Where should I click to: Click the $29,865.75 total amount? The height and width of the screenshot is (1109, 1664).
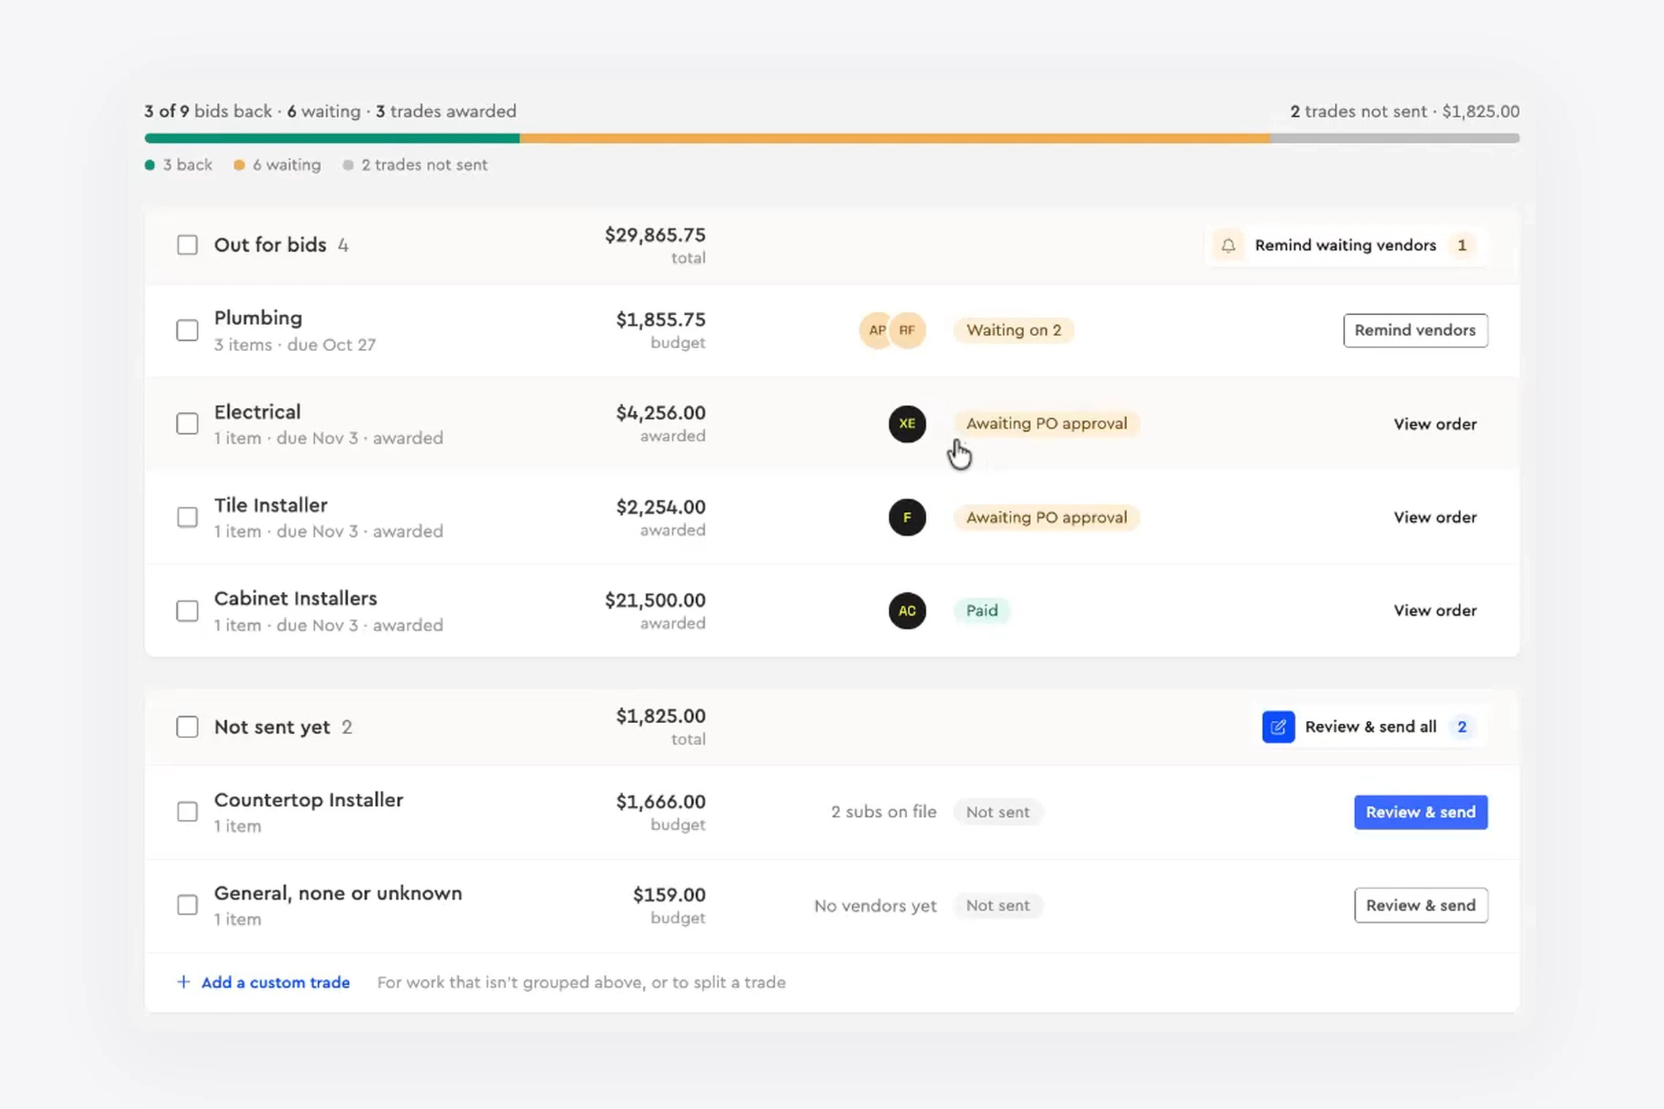point(655,235)
